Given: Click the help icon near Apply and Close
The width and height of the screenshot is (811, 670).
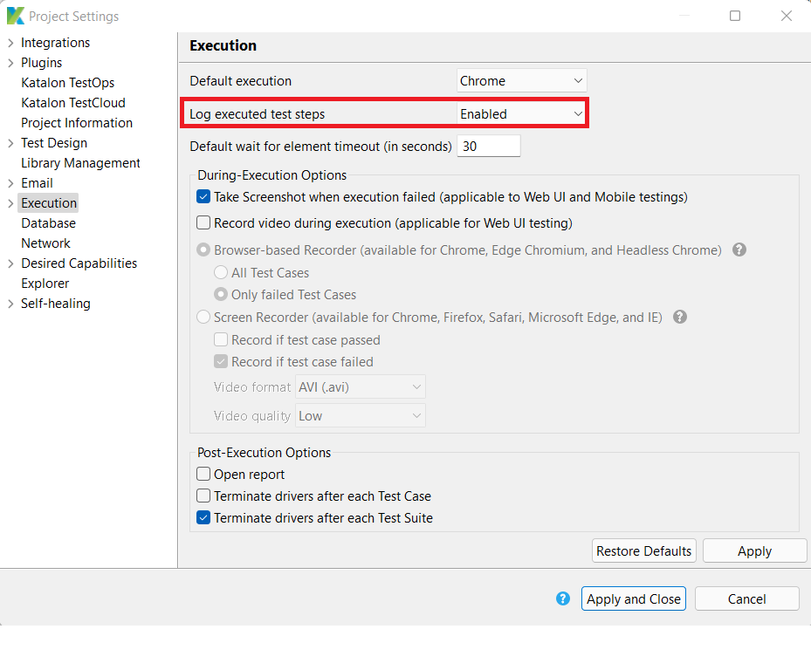Looking at the screenshot, I should 563,598.
